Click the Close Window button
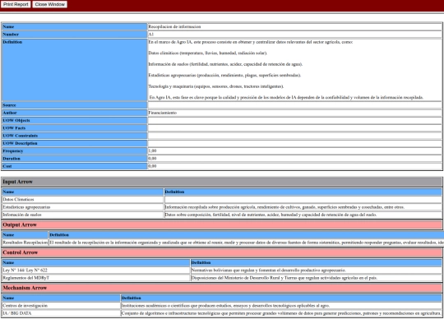Screen dimensions: 444x333 [x=50, y=4]
